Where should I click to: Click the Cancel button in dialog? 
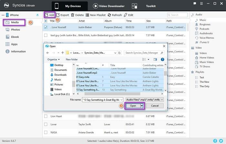point(155,106)
